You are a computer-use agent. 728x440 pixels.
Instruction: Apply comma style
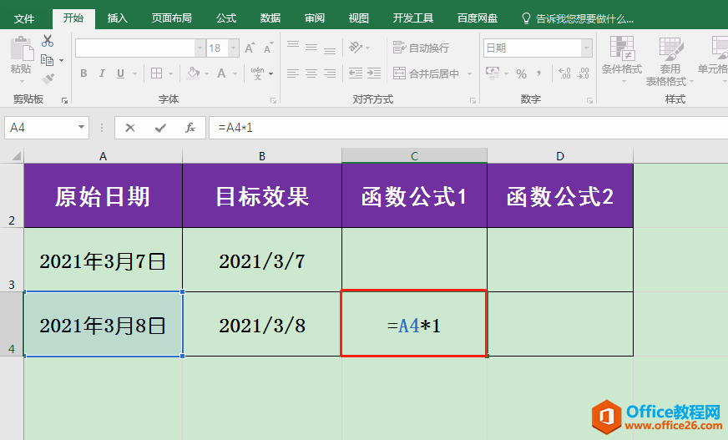point(539,73)
